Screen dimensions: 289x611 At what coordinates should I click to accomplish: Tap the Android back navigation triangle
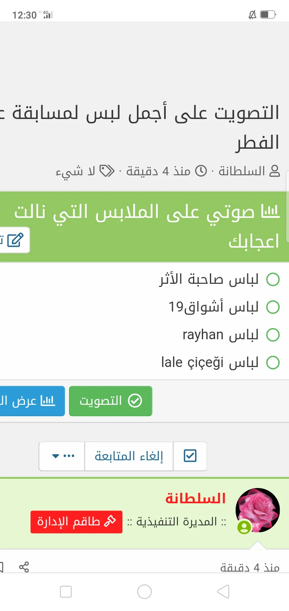pyautogui.click(x=223, y=592)
